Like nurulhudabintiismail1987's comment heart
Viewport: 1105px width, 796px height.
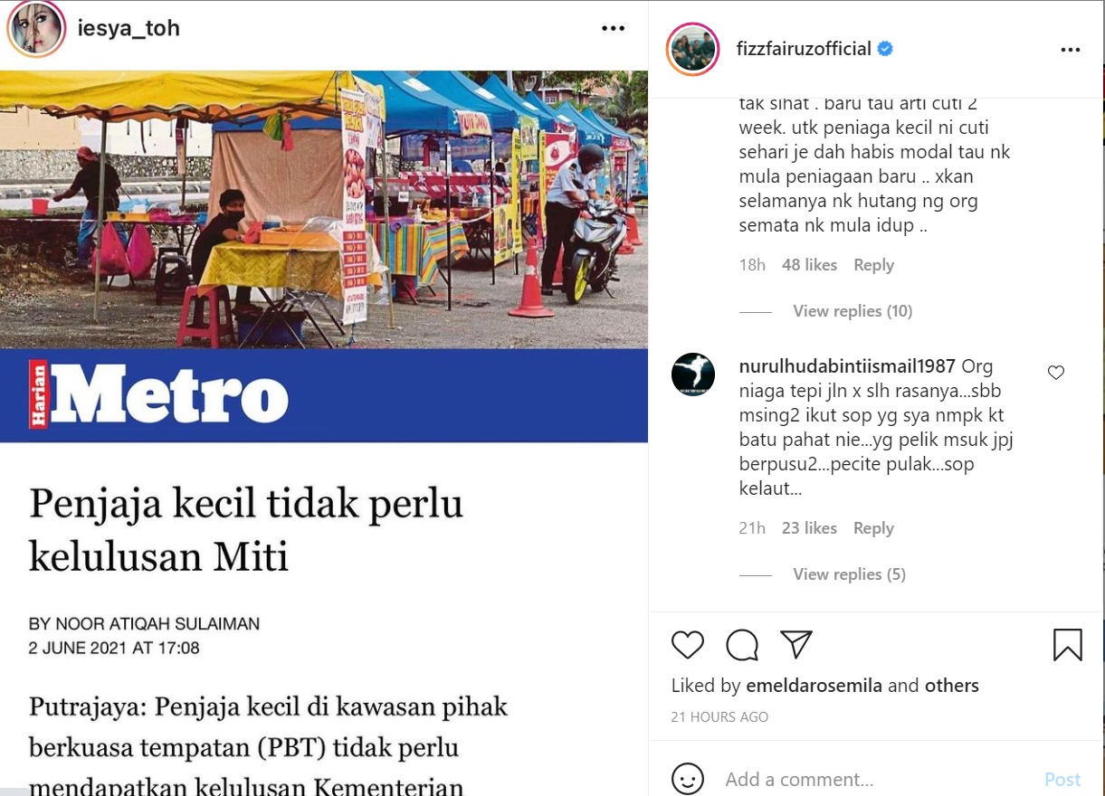click(1055, 373)
